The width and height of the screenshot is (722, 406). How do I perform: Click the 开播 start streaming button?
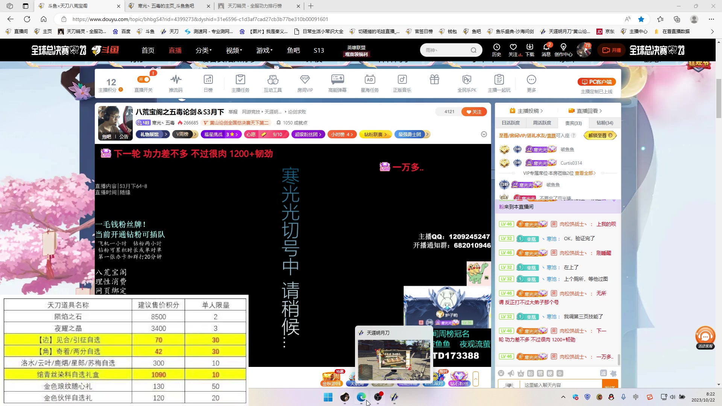(611, 50)
